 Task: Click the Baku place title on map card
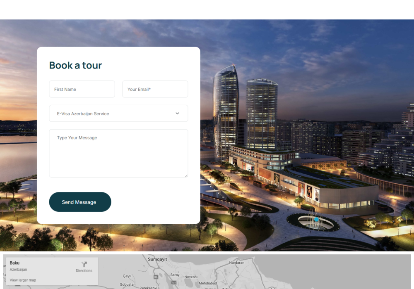pos(14,263)
